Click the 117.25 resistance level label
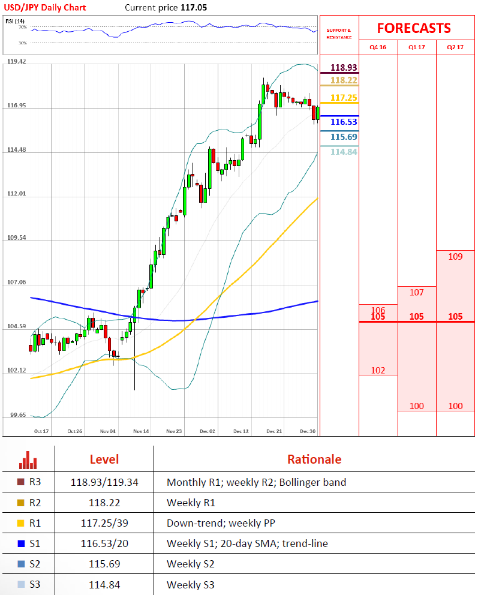481x595 pixels. coord(344,98)
